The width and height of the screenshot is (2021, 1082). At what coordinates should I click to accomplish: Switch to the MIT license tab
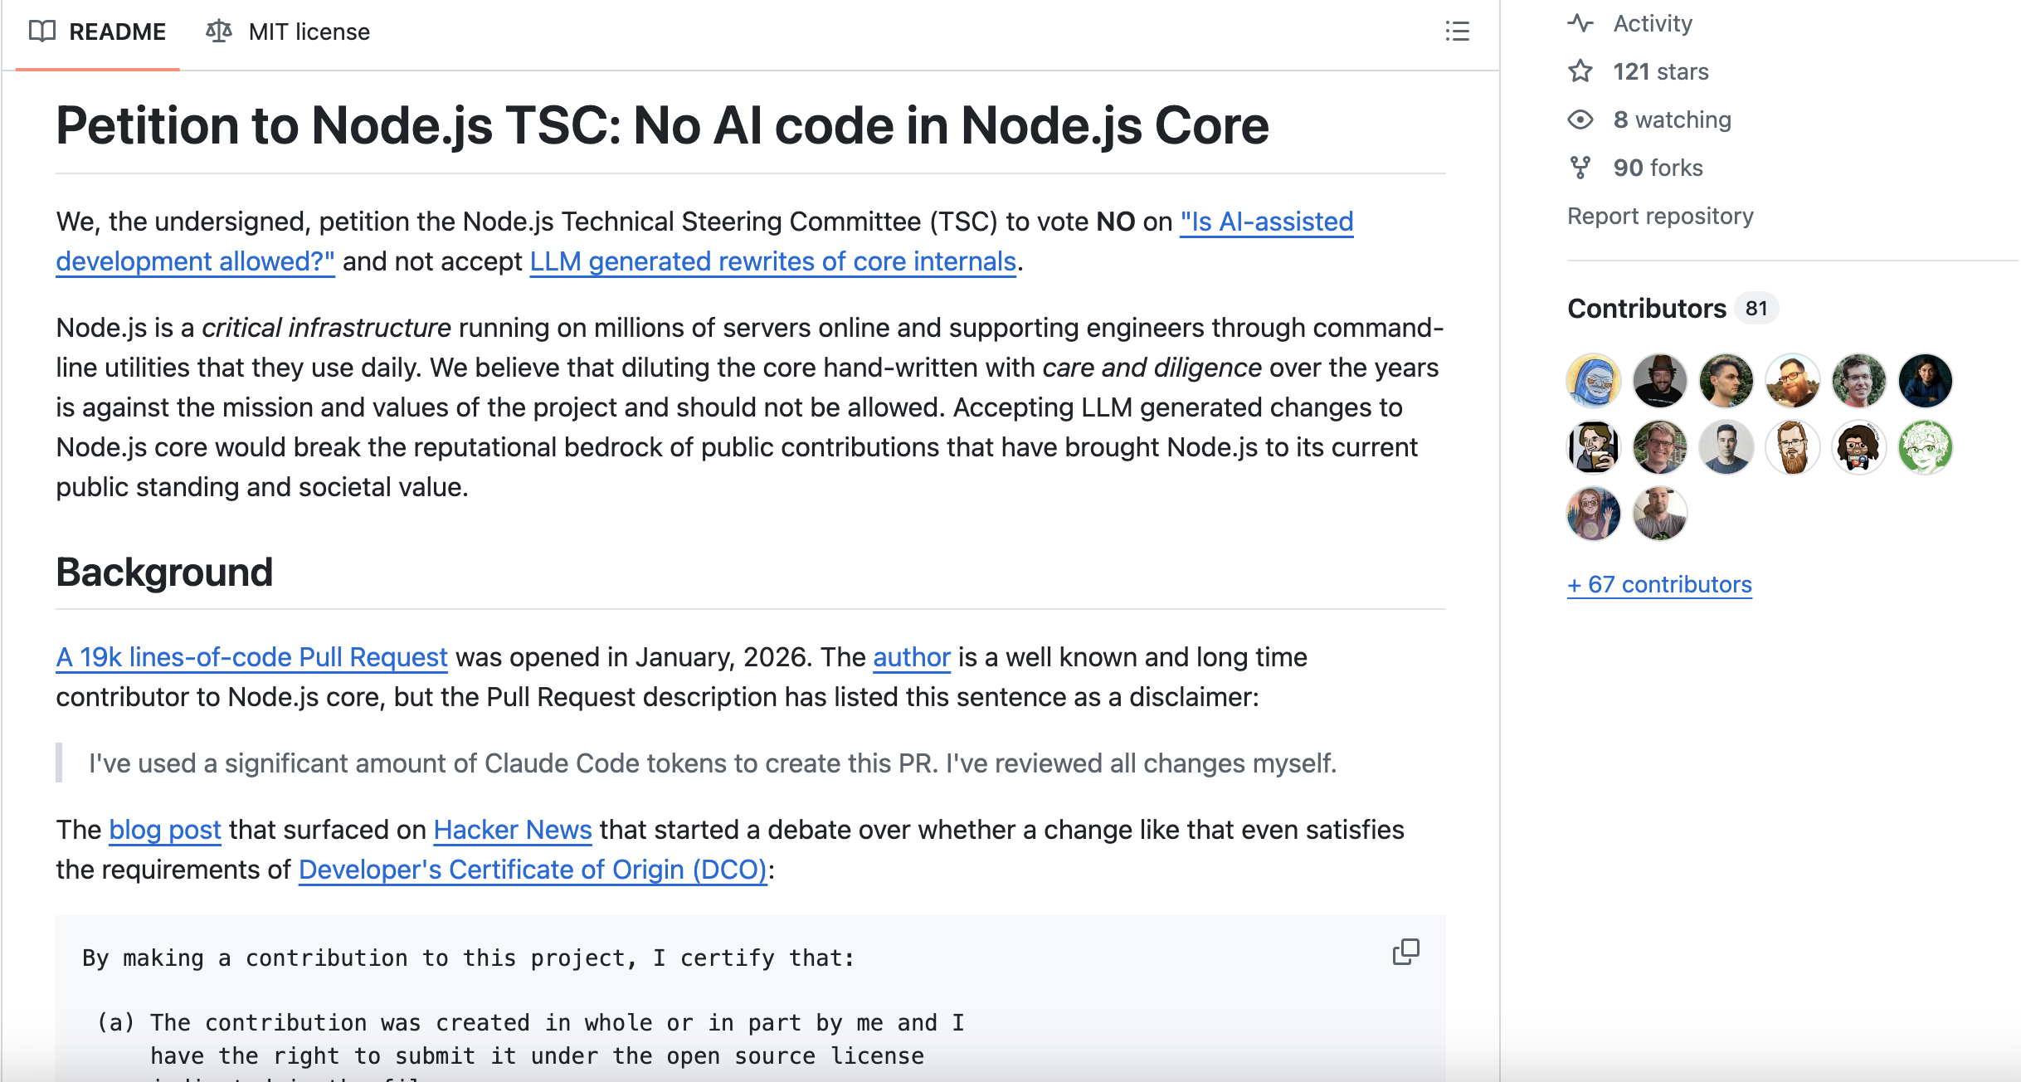309,32
